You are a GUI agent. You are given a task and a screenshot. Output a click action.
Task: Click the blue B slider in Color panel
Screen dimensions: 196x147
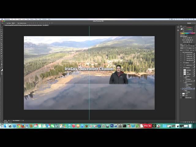click(187, 31)
